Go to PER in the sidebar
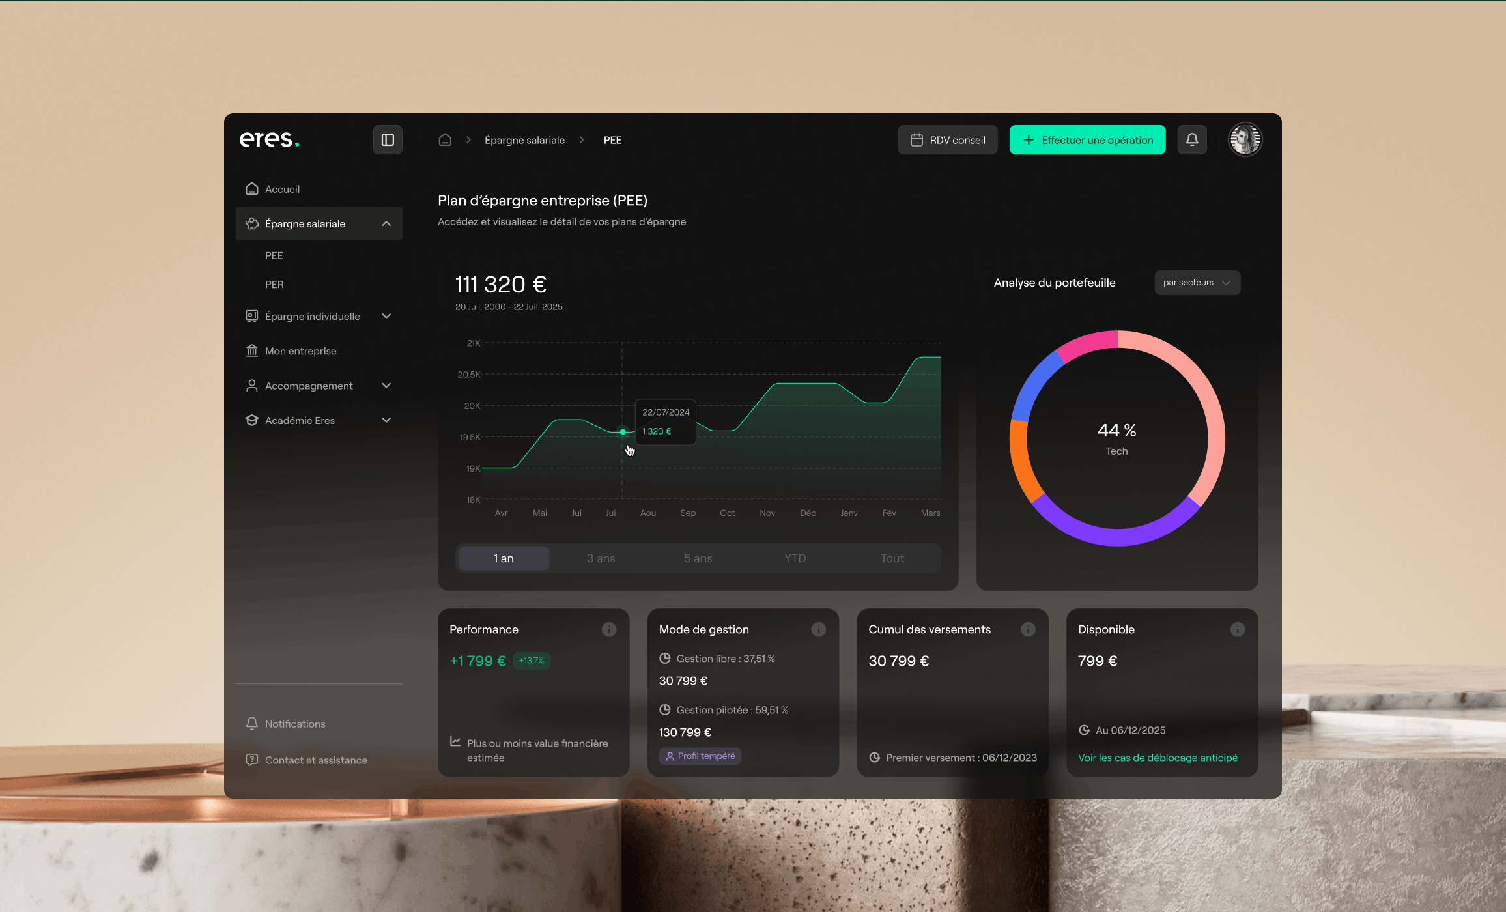Image resolution: width=1506 pixels, height=912 pixels. (x=274, y=285)
